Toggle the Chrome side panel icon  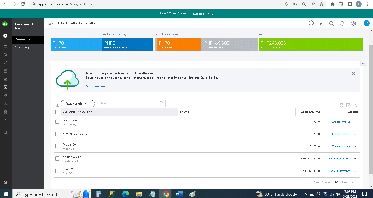point(350,4)
